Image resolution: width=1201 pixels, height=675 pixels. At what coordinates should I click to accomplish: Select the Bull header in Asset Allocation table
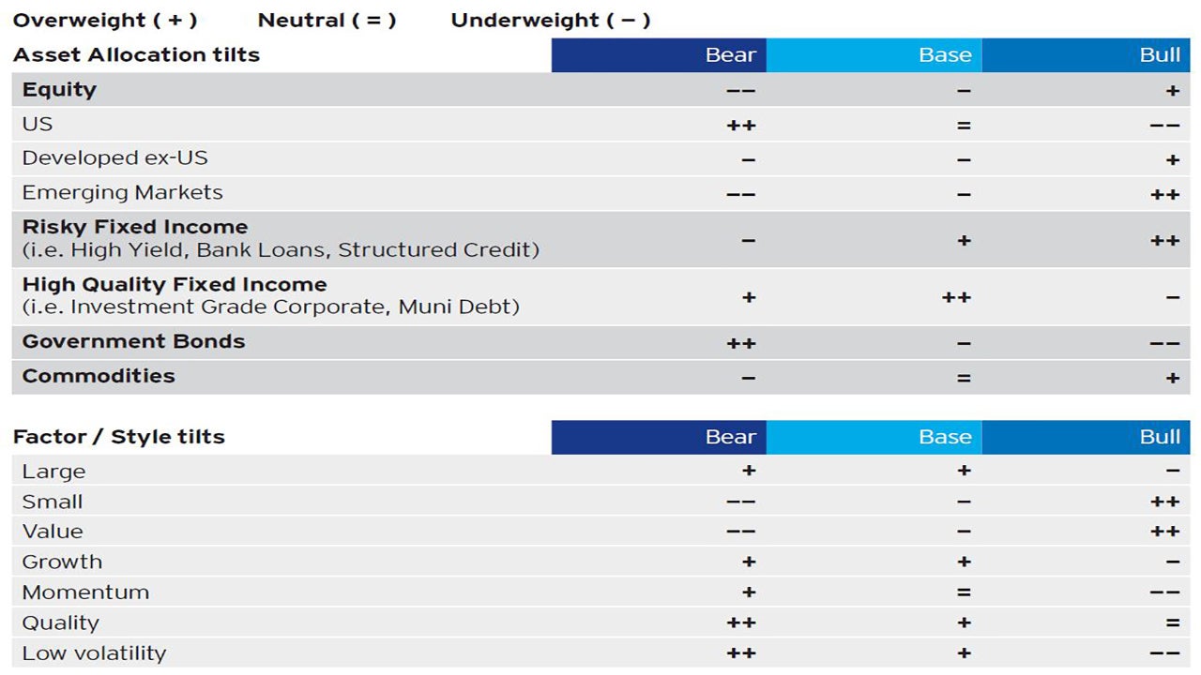[1086, 54]
